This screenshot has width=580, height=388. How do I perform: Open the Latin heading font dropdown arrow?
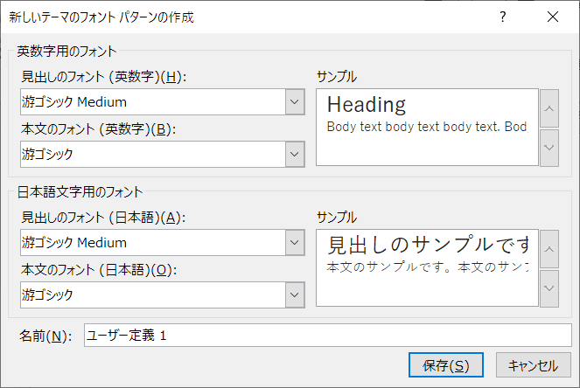(295, 102)
